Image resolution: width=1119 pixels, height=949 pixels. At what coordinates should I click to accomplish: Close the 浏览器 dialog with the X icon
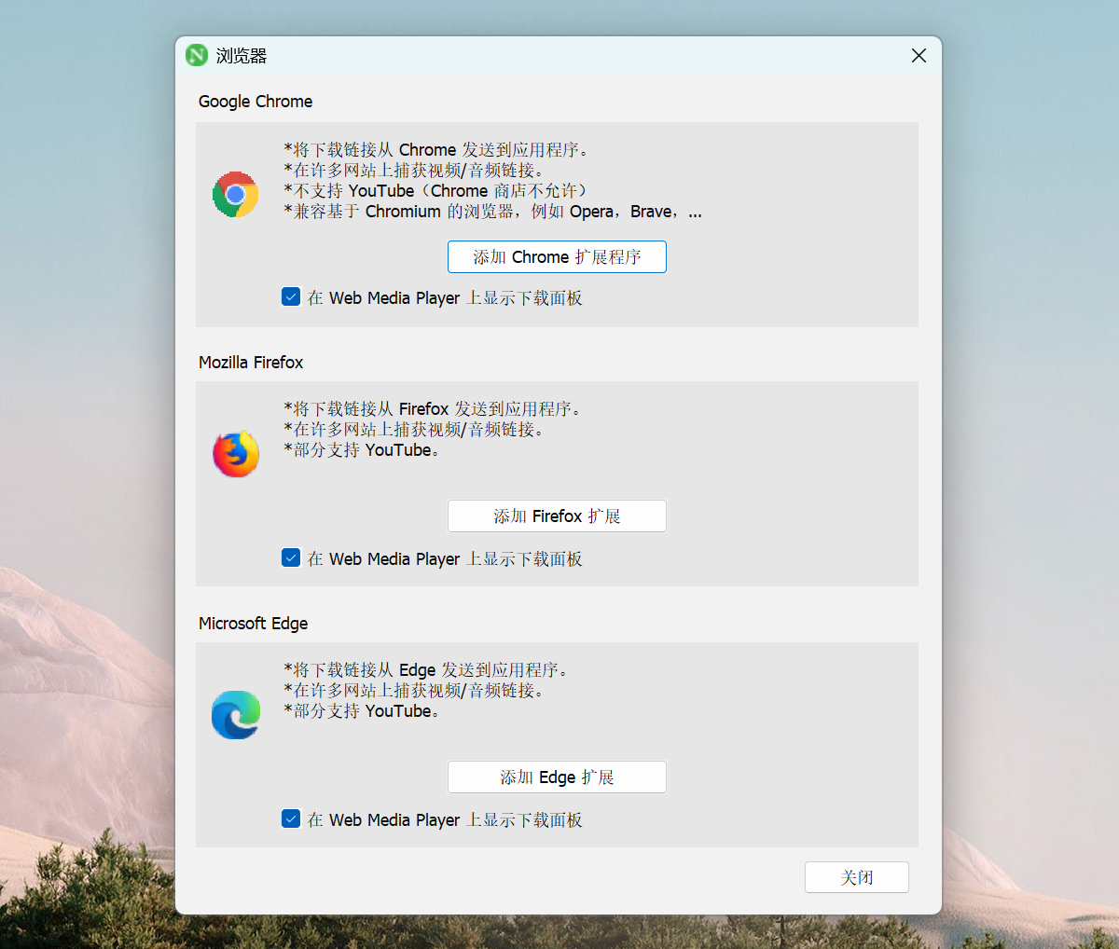919,56
